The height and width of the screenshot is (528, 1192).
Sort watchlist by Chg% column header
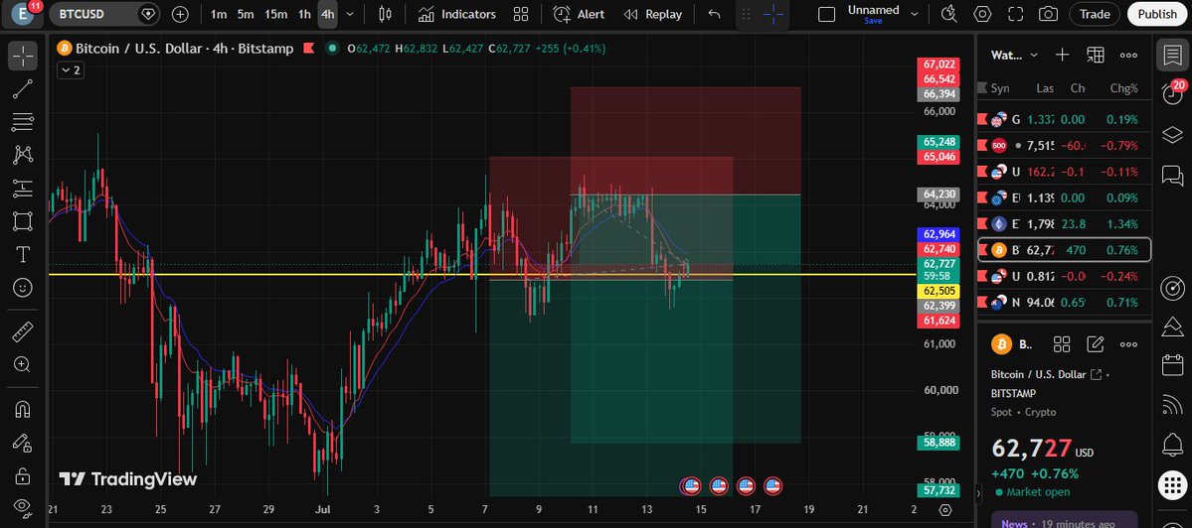coord(1123,88)
